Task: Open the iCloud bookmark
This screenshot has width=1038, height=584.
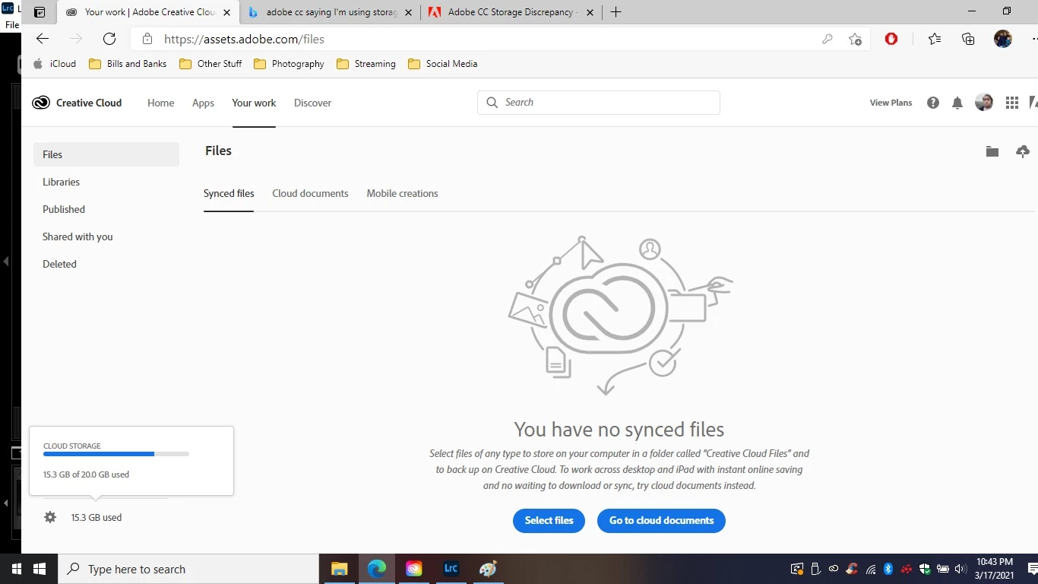Action: pyautogui.click(x=55, y=64)
